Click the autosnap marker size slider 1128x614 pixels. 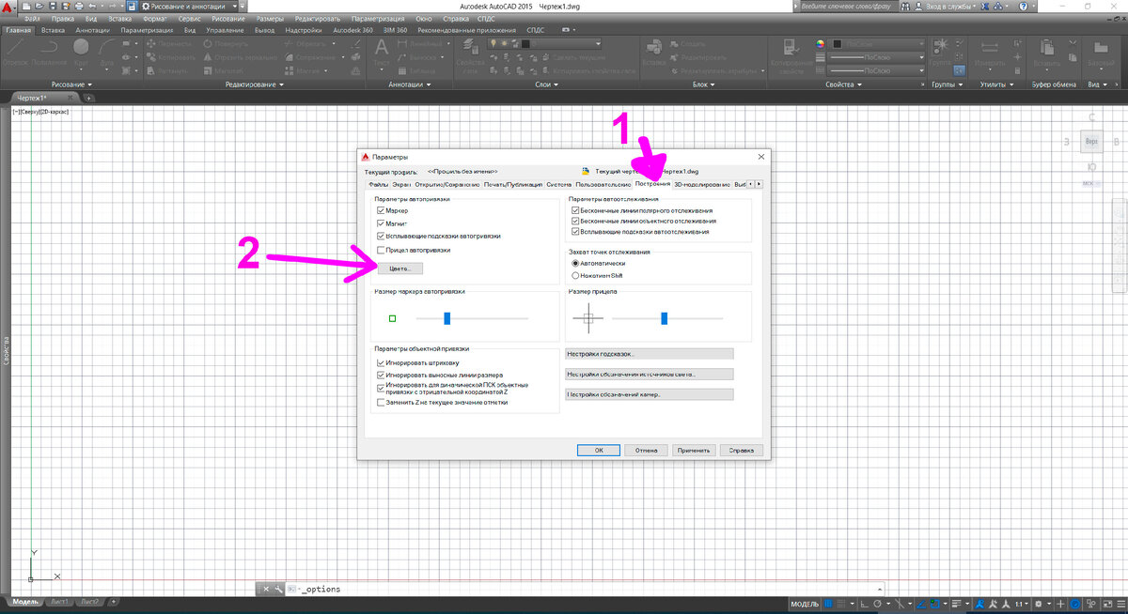447,318
